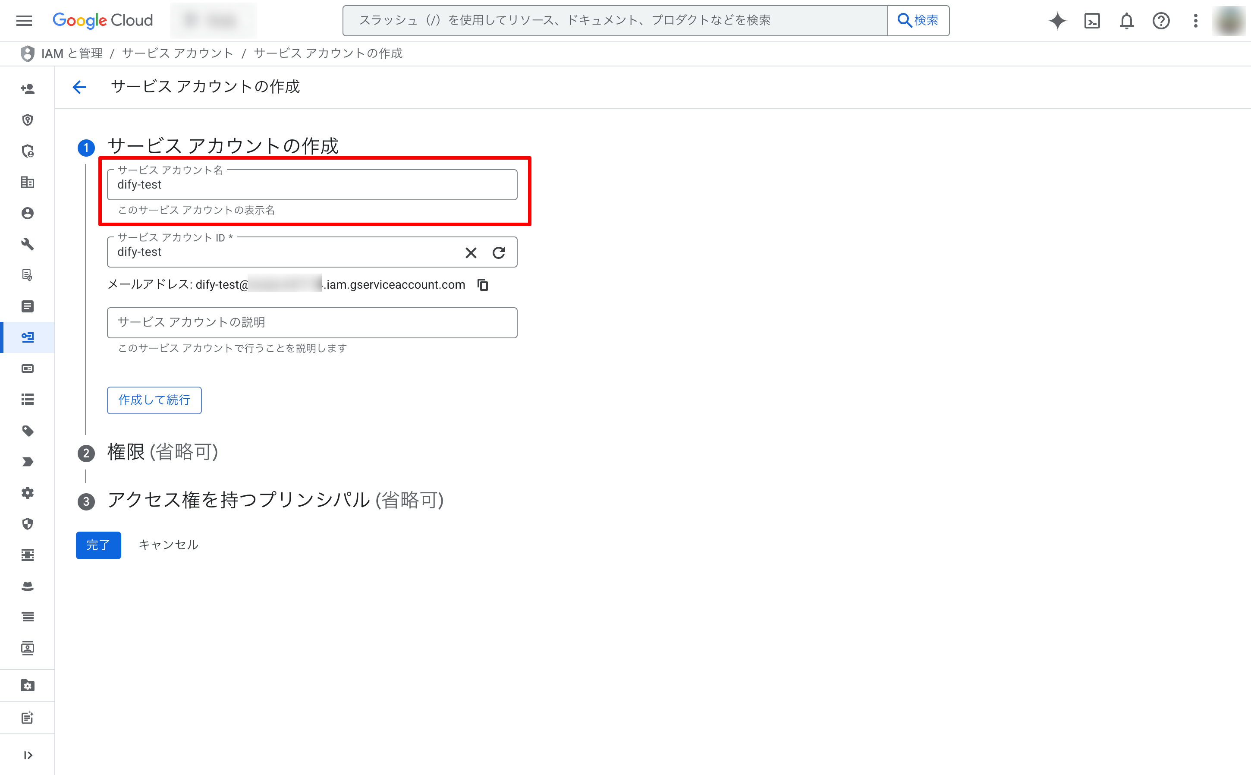Viewport: 1251px width, 775px height.
Task: Open IAM Settings gear in sidebar
Action: coord(27,493)
